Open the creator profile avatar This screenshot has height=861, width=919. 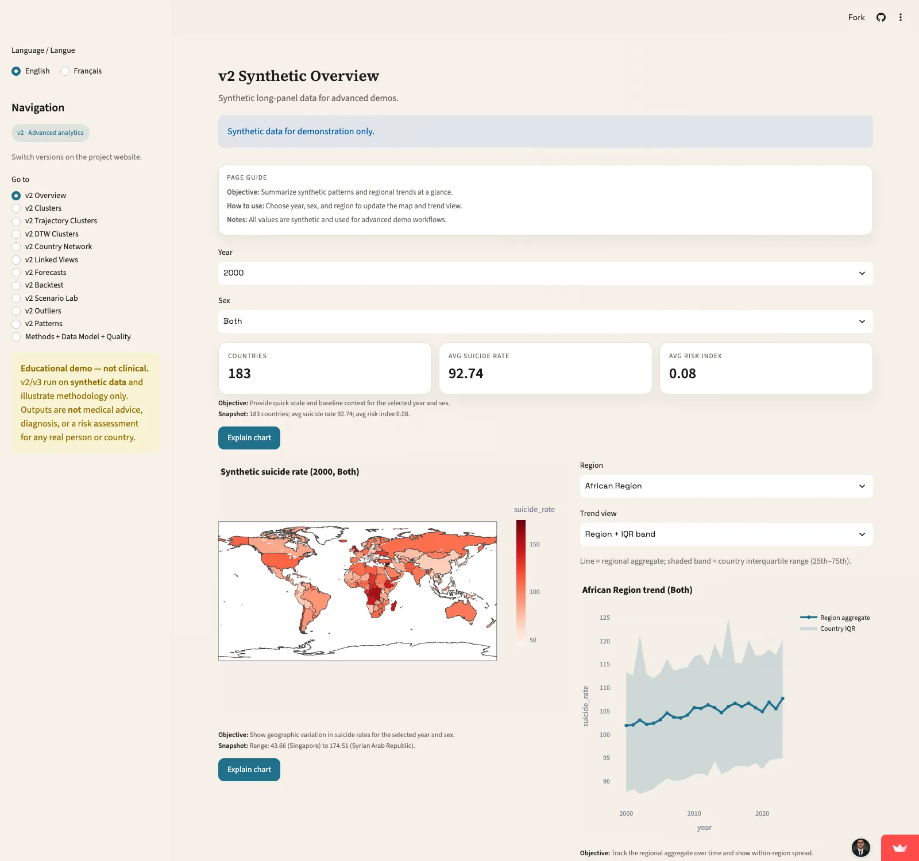(860, 847)
